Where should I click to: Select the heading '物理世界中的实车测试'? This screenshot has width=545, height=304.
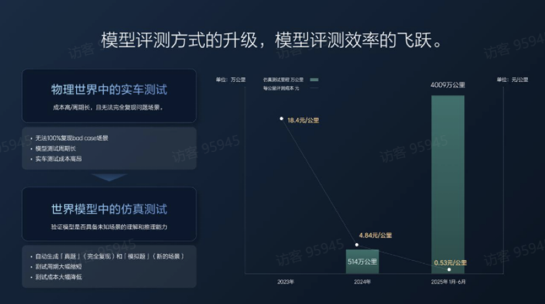(109, 90)
